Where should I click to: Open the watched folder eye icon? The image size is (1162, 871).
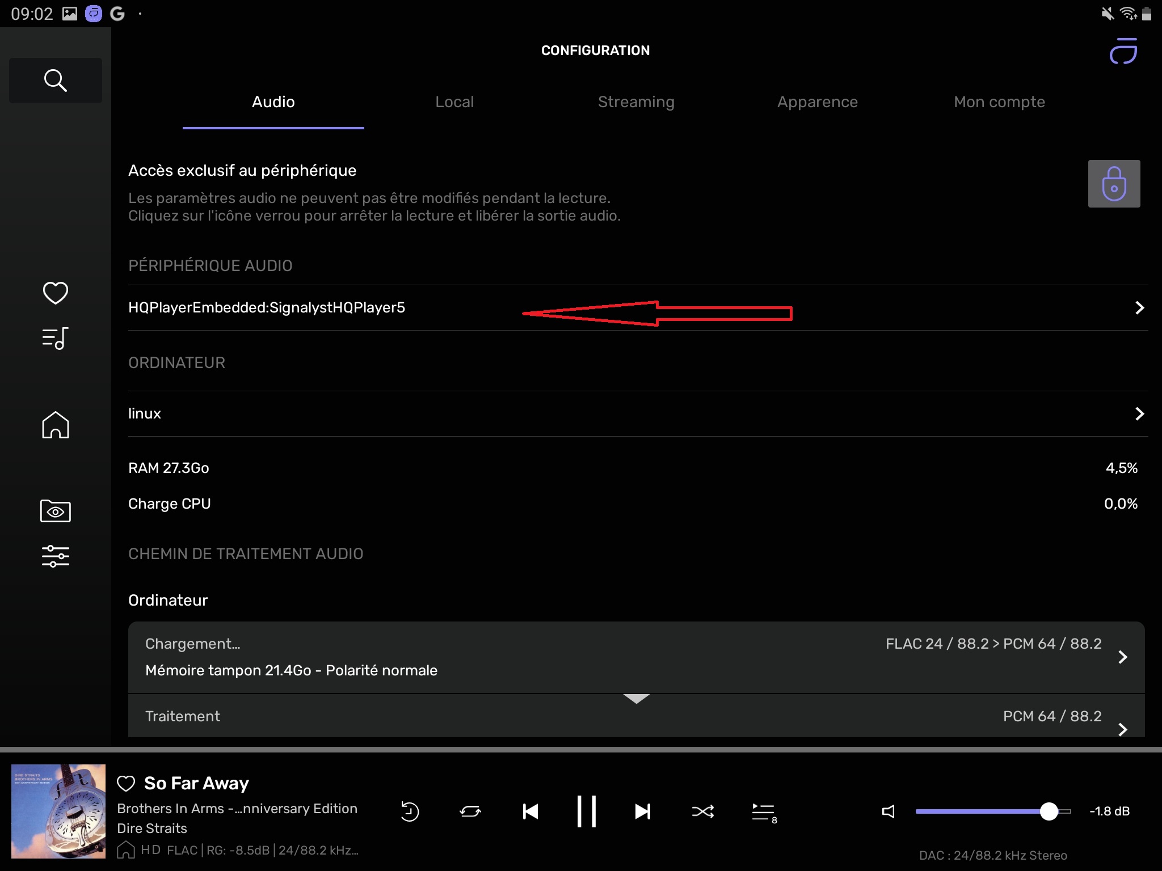[x=56, y=511]
